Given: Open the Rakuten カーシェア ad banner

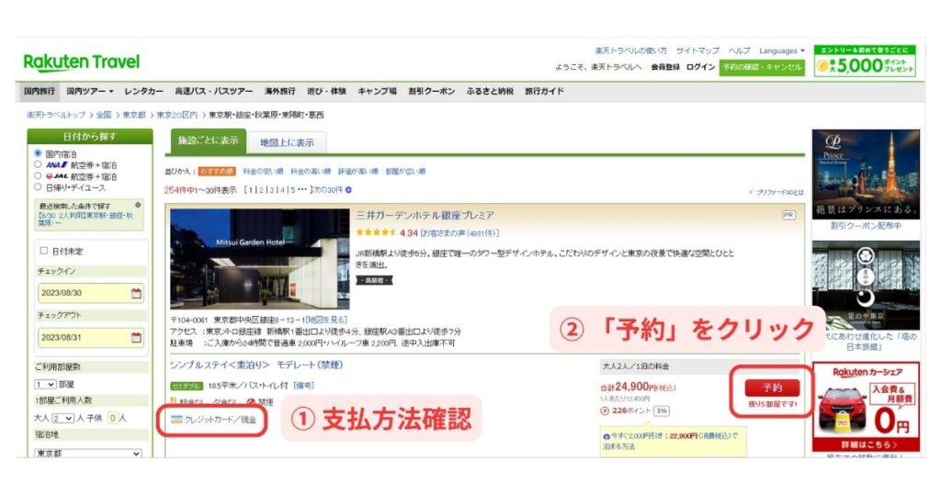Looking at the screenshot, I should [x=866, y=407].
